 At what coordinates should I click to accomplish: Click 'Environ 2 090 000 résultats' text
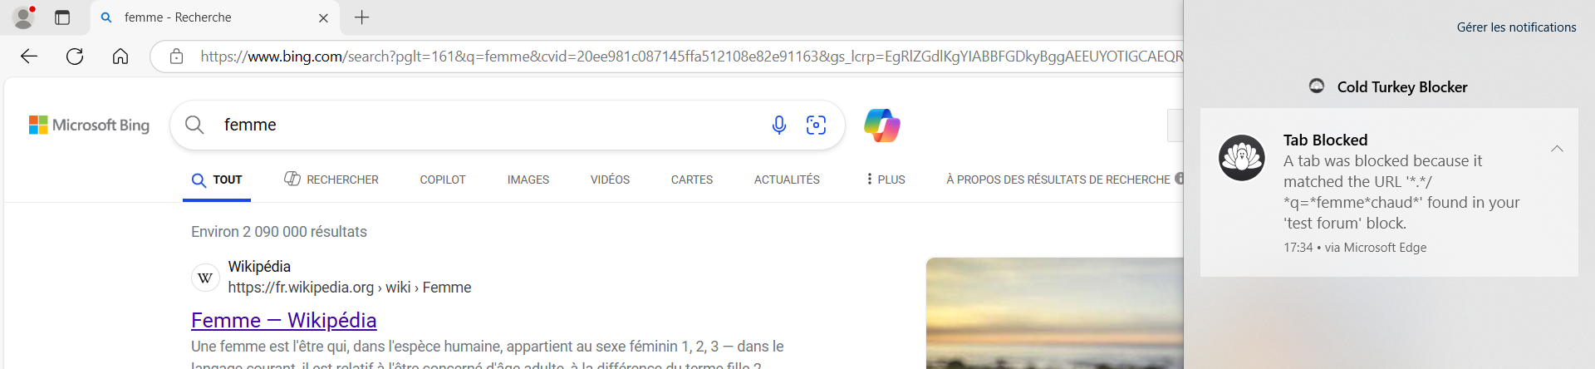(279, 232)
